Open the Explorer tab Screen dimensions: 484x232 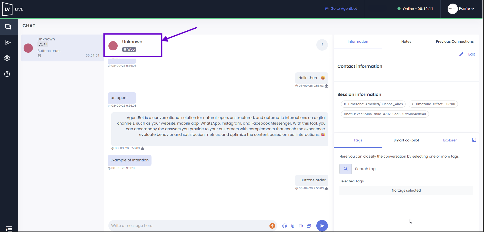point(450,140)
